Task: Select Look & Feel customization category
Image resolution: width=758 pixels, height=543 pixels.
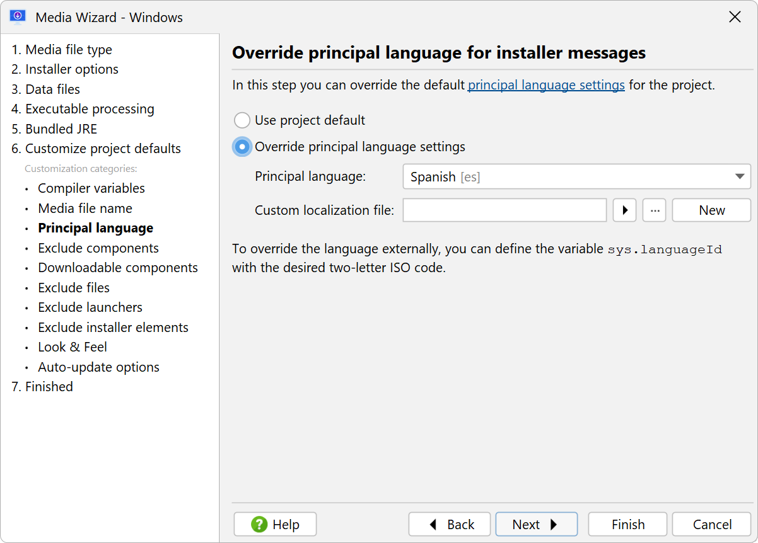Action: 73,347
